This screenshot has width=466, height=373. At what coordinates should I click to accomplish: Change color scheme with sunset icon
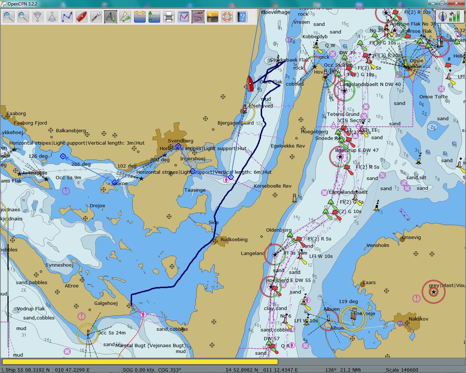[213, 17]
